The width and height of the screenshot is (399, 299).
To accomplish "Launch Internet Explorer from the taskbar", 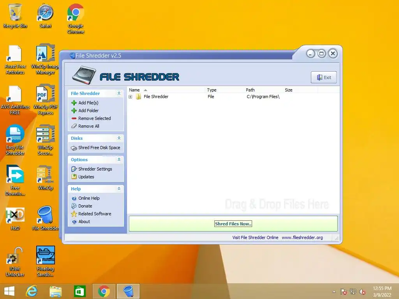I will 32,291.
